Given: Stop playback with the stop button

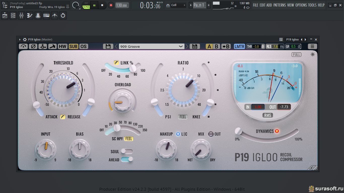Looking at the screenshot, I should [x=102, y=5].
